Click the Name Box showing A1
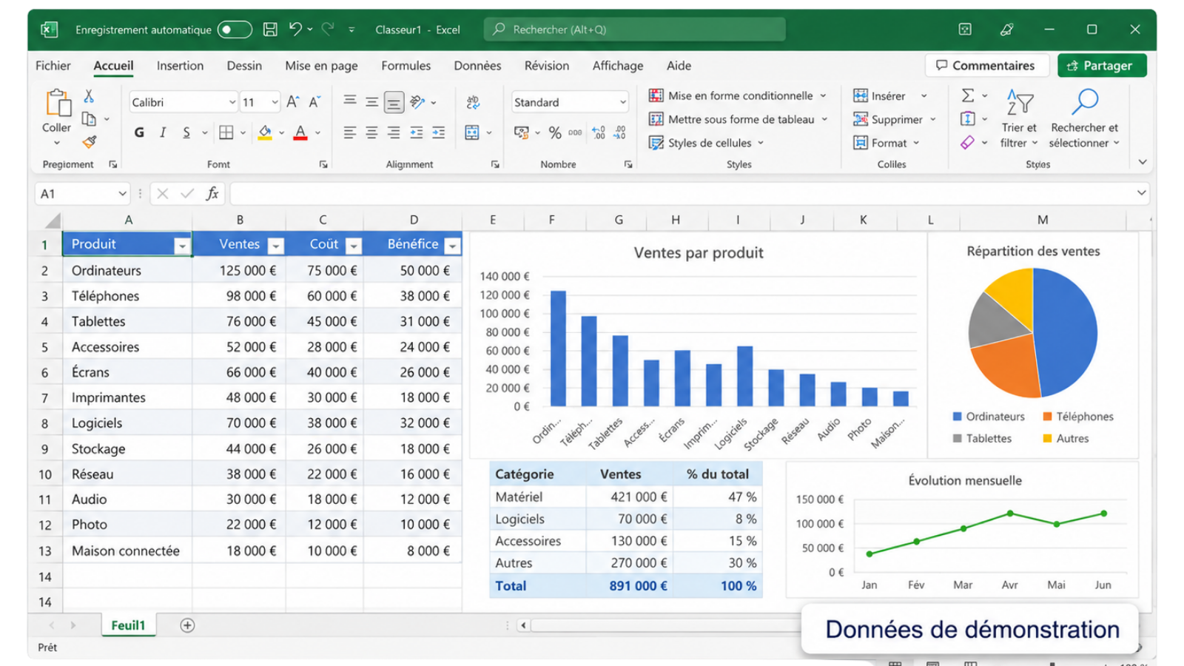 81,194
